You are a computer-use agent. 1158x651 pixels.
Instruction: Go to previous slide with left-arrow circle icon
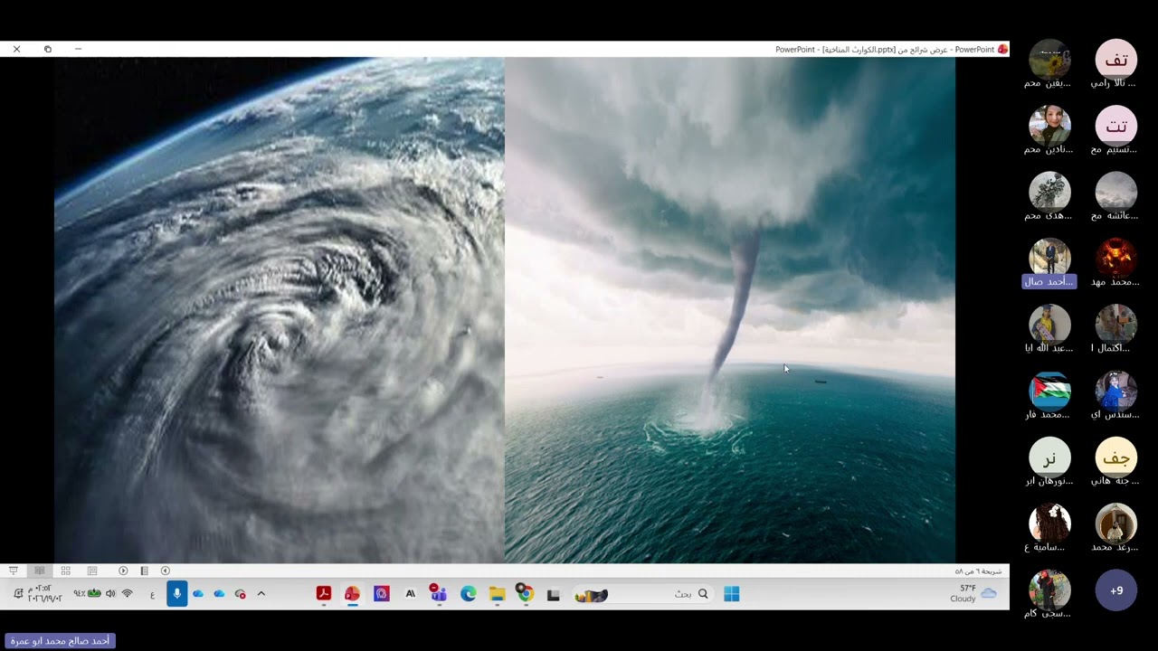pyautogui.click(x=165, y=571)
